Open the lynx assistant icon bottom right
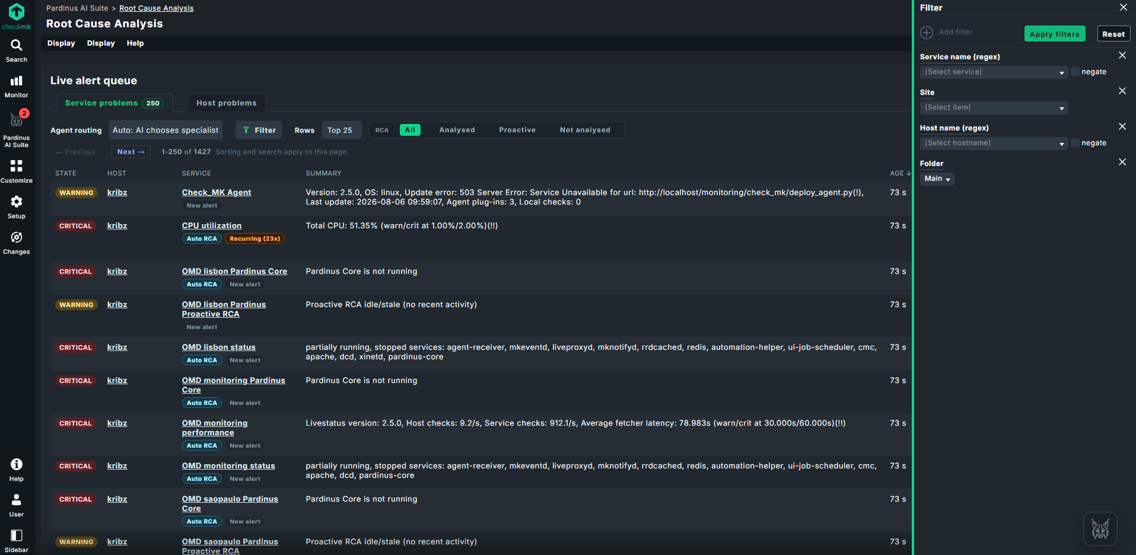Viewport: 1136px width, 555px height. coord(1100,529)
